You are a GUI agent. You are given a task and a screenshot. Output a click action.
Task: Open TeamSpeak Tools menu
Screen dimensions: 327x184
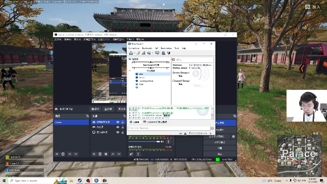(x=177, y=48)
